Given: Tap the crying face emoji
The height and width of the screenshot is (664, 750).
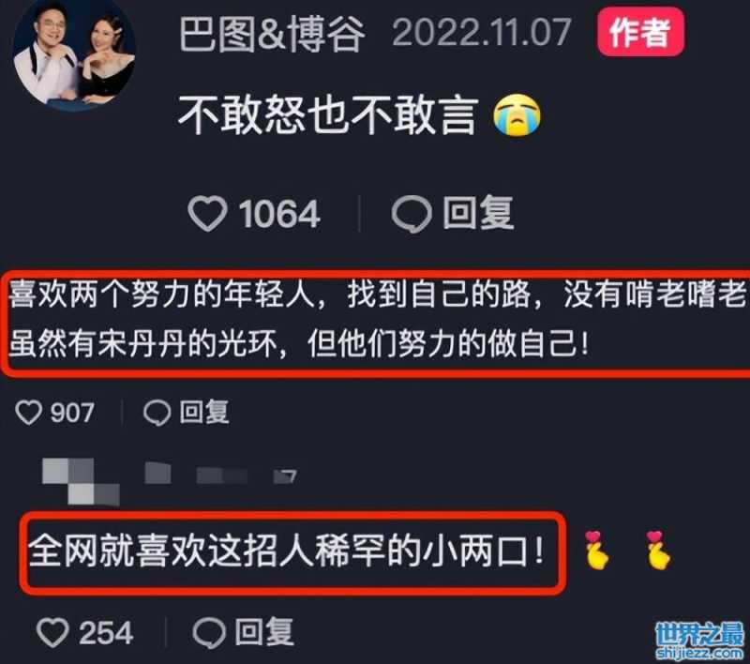Looking at the screenshot, I should 517,115.
